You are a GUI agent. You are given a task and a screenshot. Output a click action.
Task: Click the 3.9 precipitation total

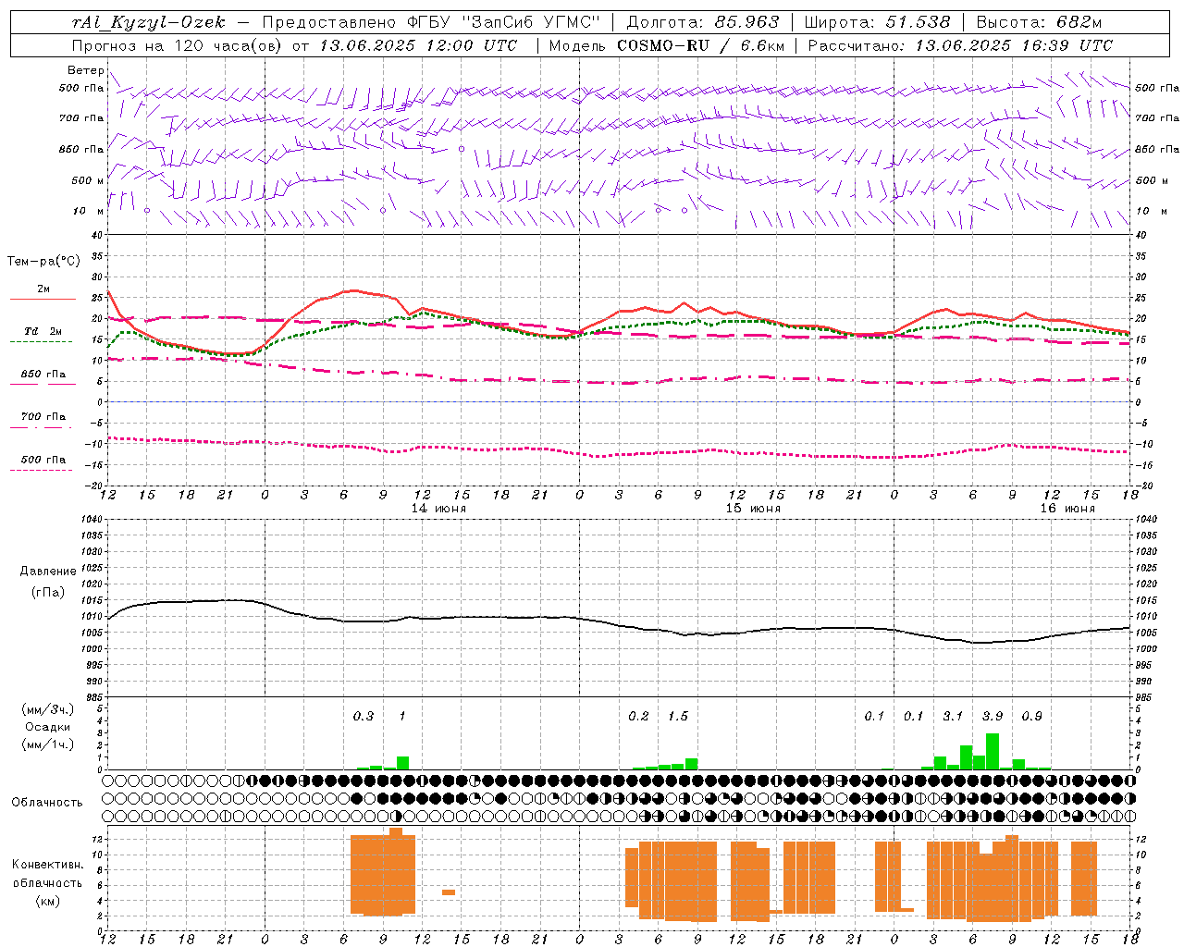[x=993, y=716]
